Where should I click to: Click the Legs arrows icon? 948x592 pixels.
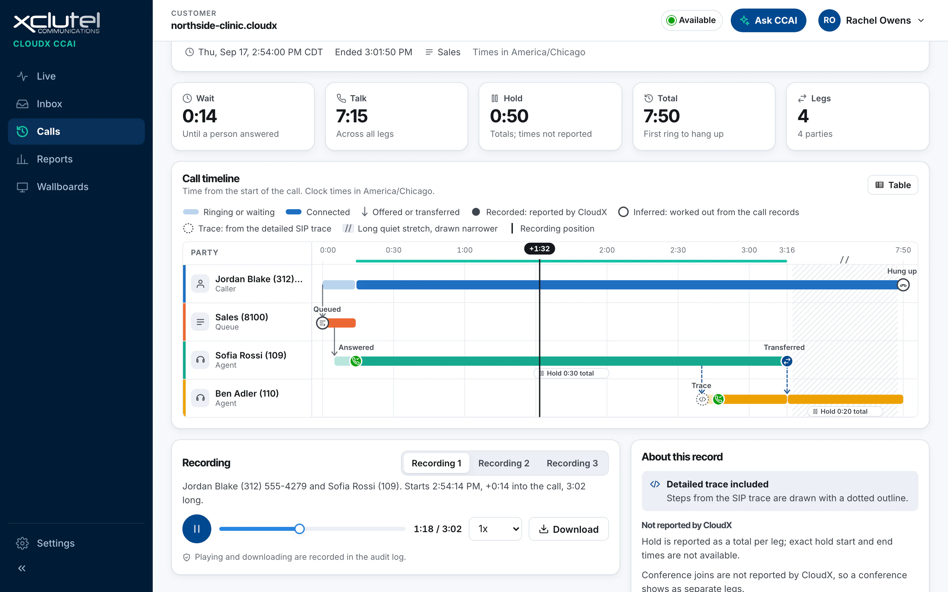pyautogui.click(x=802, y=98)
